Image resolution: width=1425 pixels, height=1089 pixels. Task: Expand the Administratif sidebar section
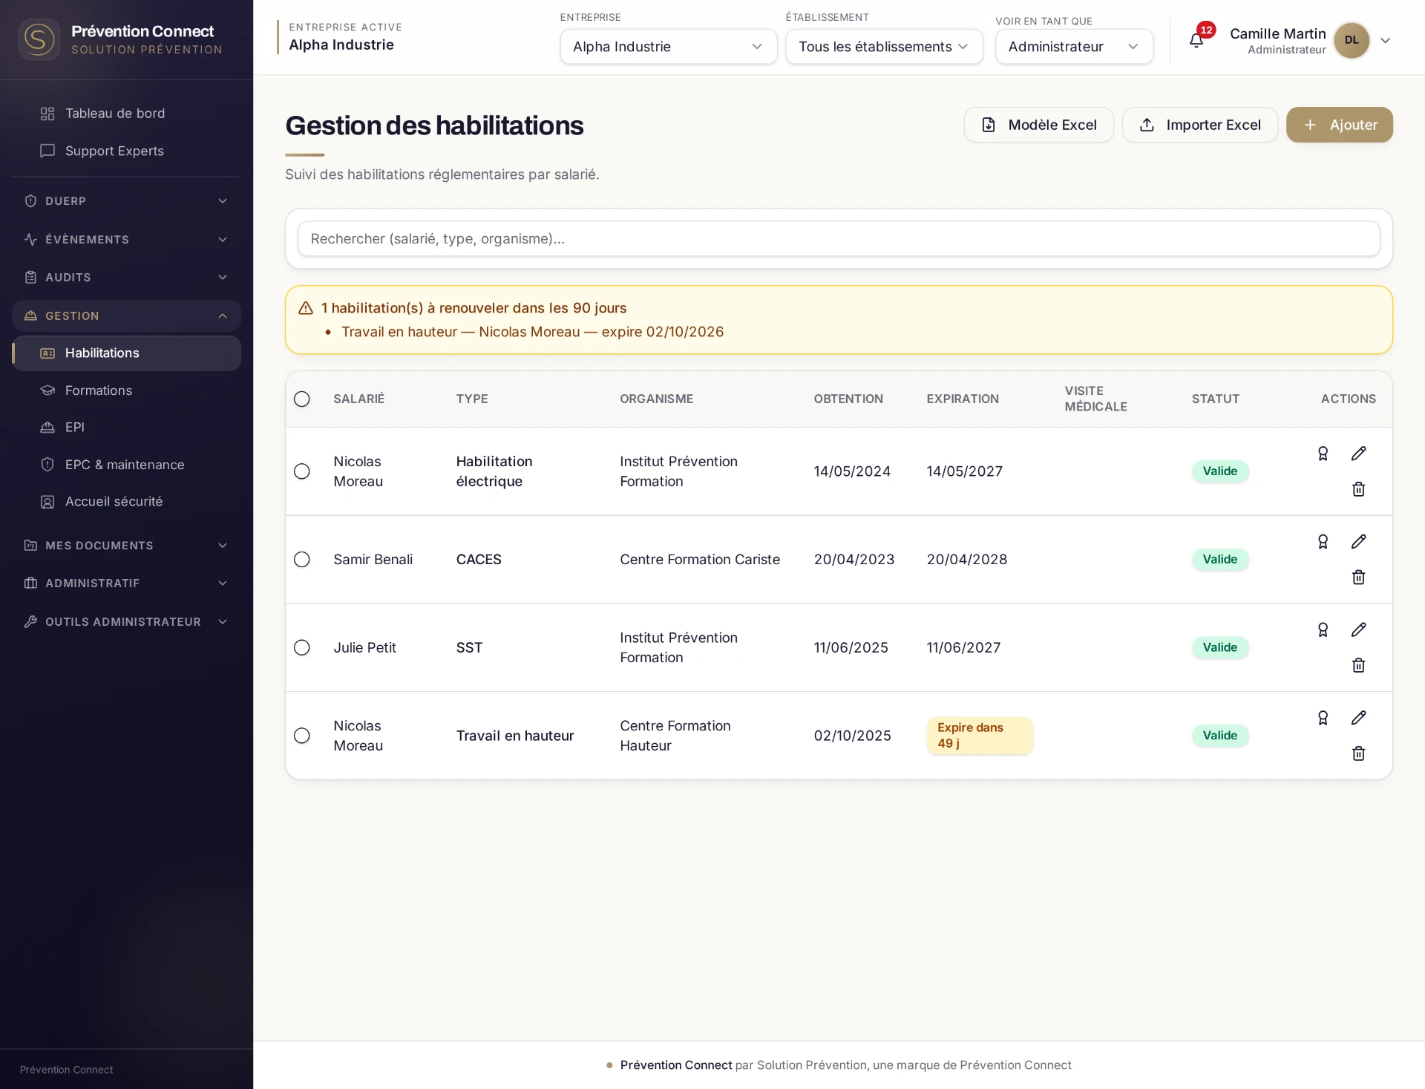coord(126,583)
